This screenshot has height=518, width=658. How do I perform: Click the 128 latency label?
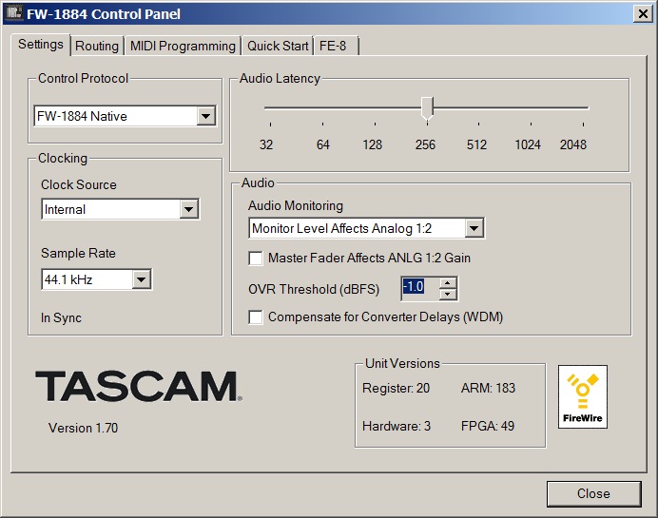(x=372, y=144)
